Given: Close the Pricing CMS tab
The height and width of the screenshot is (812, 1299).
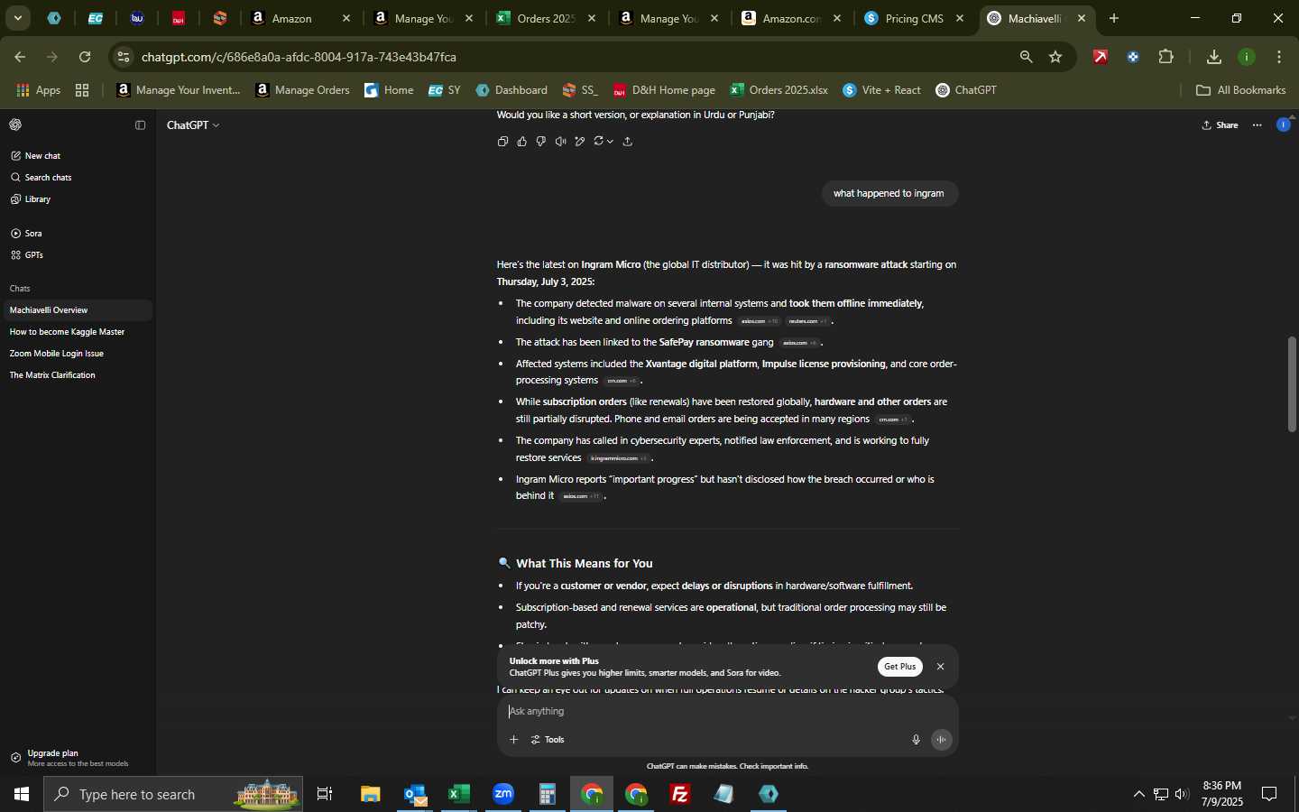Looking at the screenshot, I should pyautogui.click(x=960, y=18).
